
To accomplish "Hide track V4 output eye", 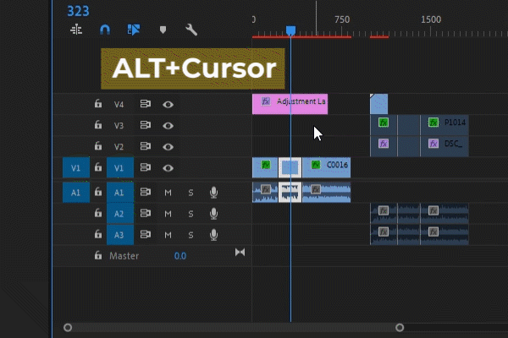I will coord(168,105).
